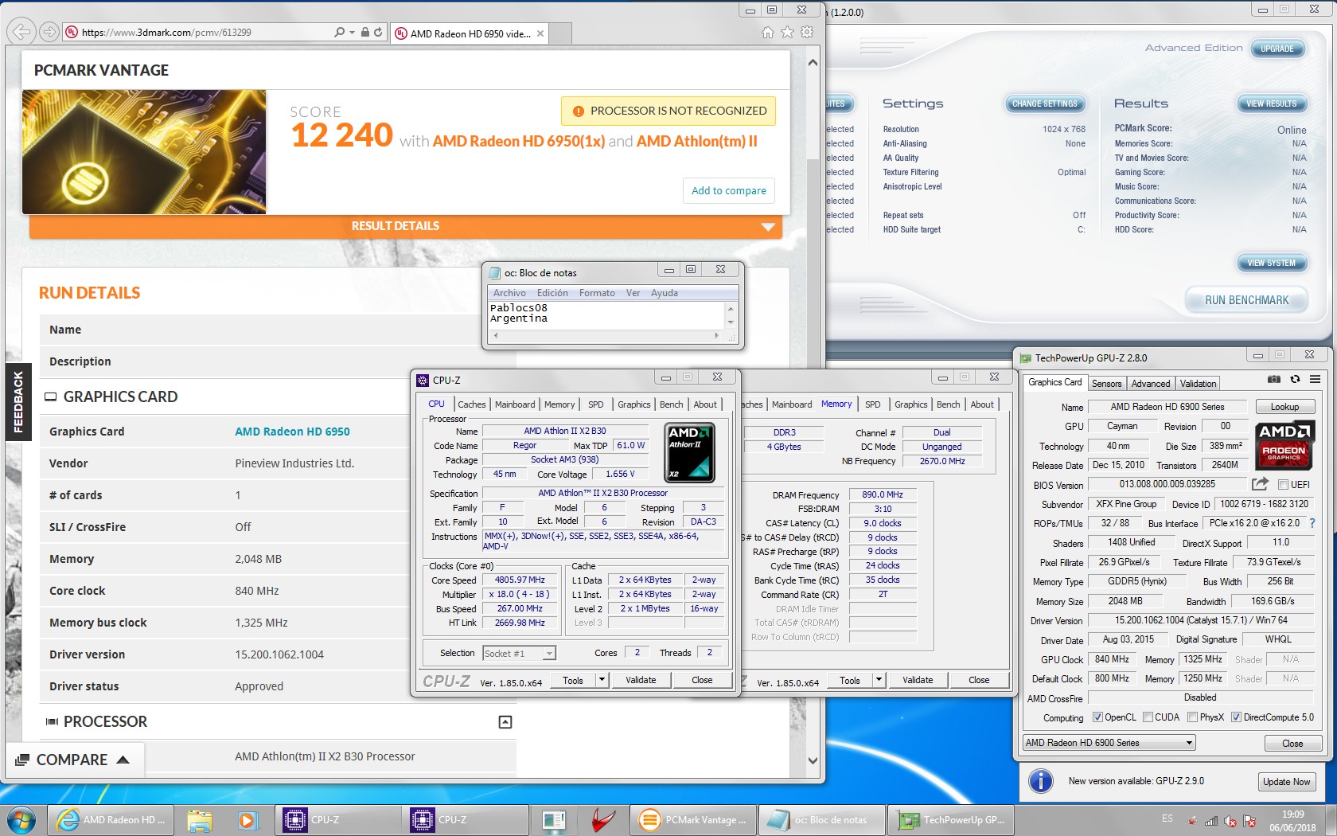Open Tools dropdown arrow in front CPU-Z window
The image size is (1337, 836).
pos(602,680)
